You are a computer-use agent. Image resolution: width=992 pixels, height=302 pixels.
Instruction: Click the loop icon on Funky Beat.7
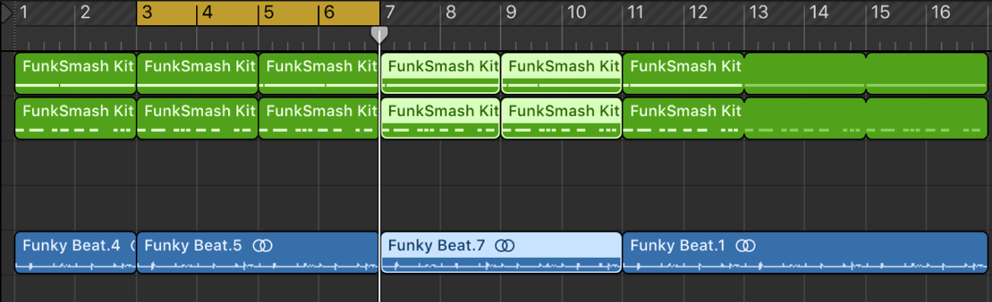(505, 246)
